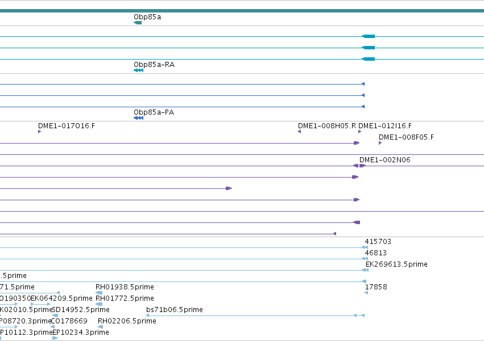This screenshot has height=341, width=484.
Task: Click the Obp85a-RA transcript label
Action: point(154,65)
